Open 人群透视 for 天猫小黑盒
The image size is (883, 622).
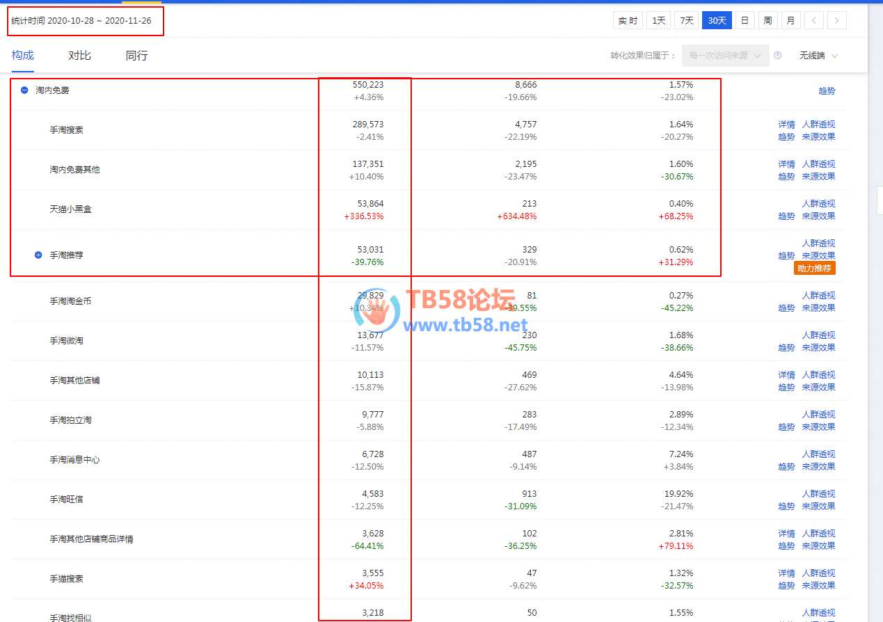click(818, 204)
